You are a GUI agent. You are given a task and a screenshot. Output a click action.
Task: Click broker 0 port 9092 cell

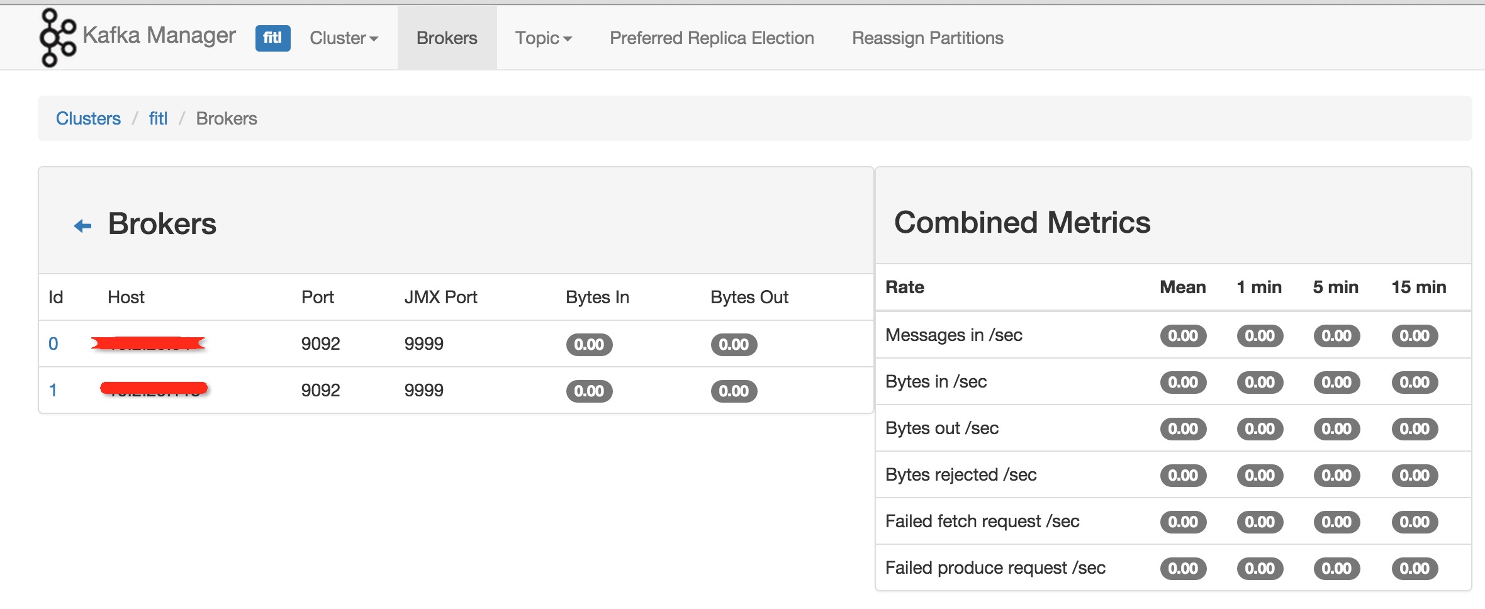[320, 344]
